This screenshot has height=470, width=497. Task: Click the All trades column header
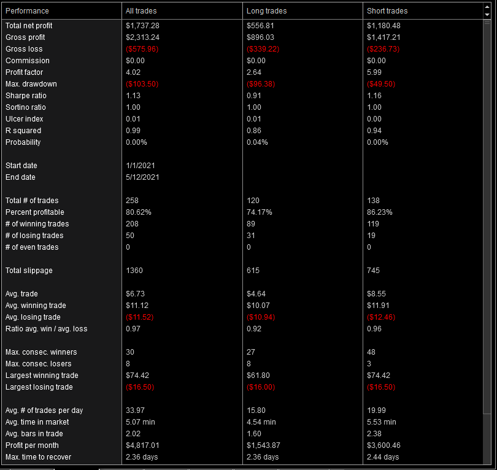(140, 11)
